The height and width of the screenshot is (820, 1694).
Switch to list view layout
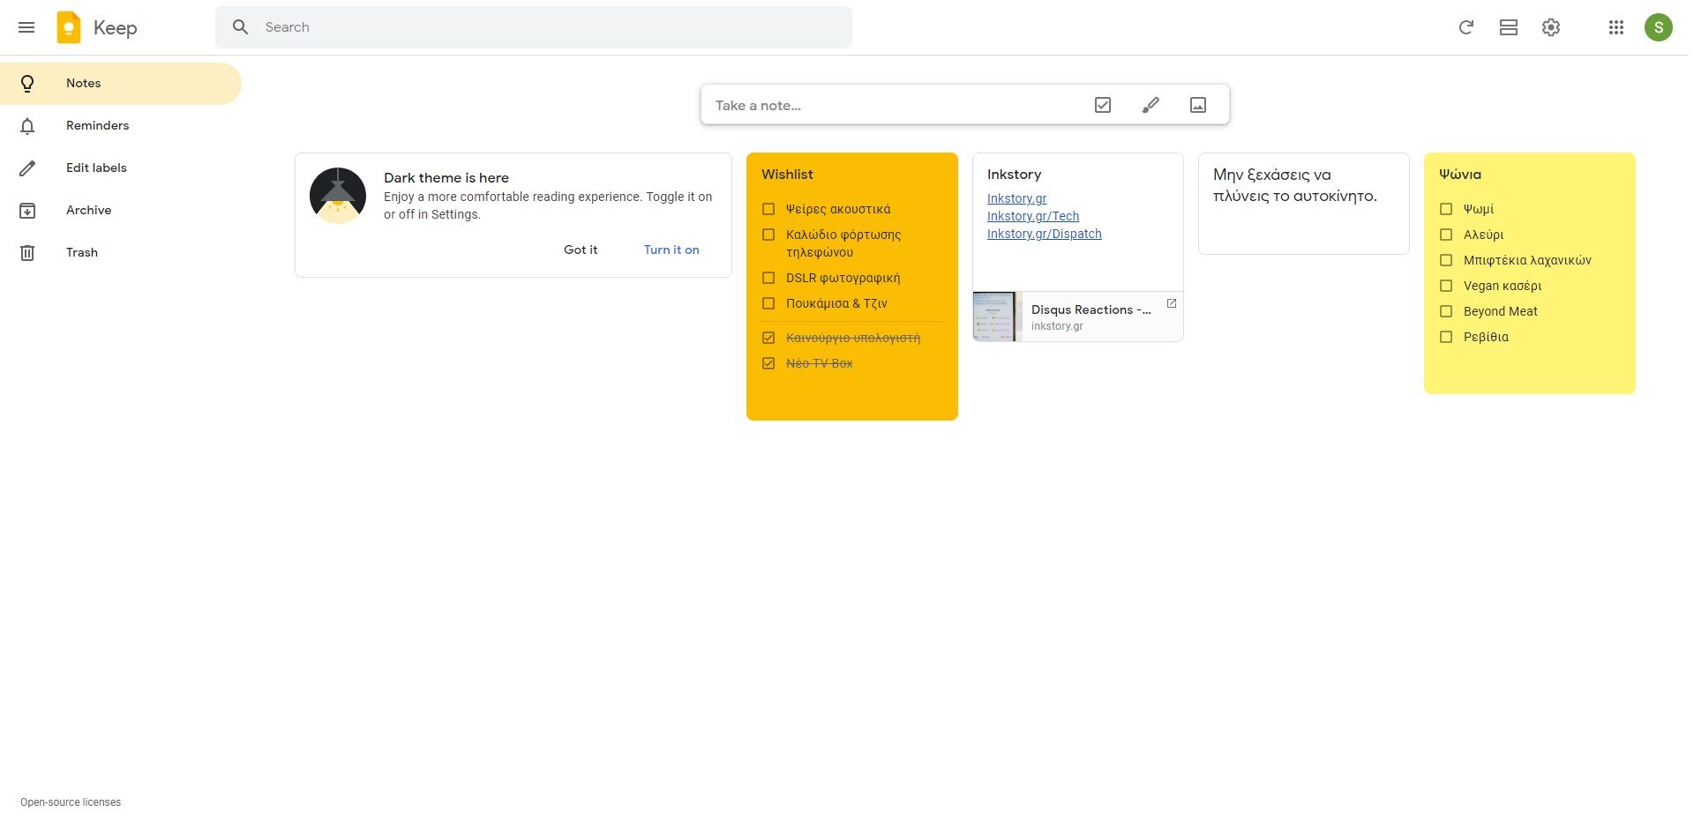(x=1508, y=27)
